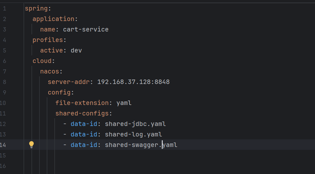Click the 'shared-configs' key on line 11
Image resolution: width=315 pixels, height=174 pixels.
coord(82,114)
